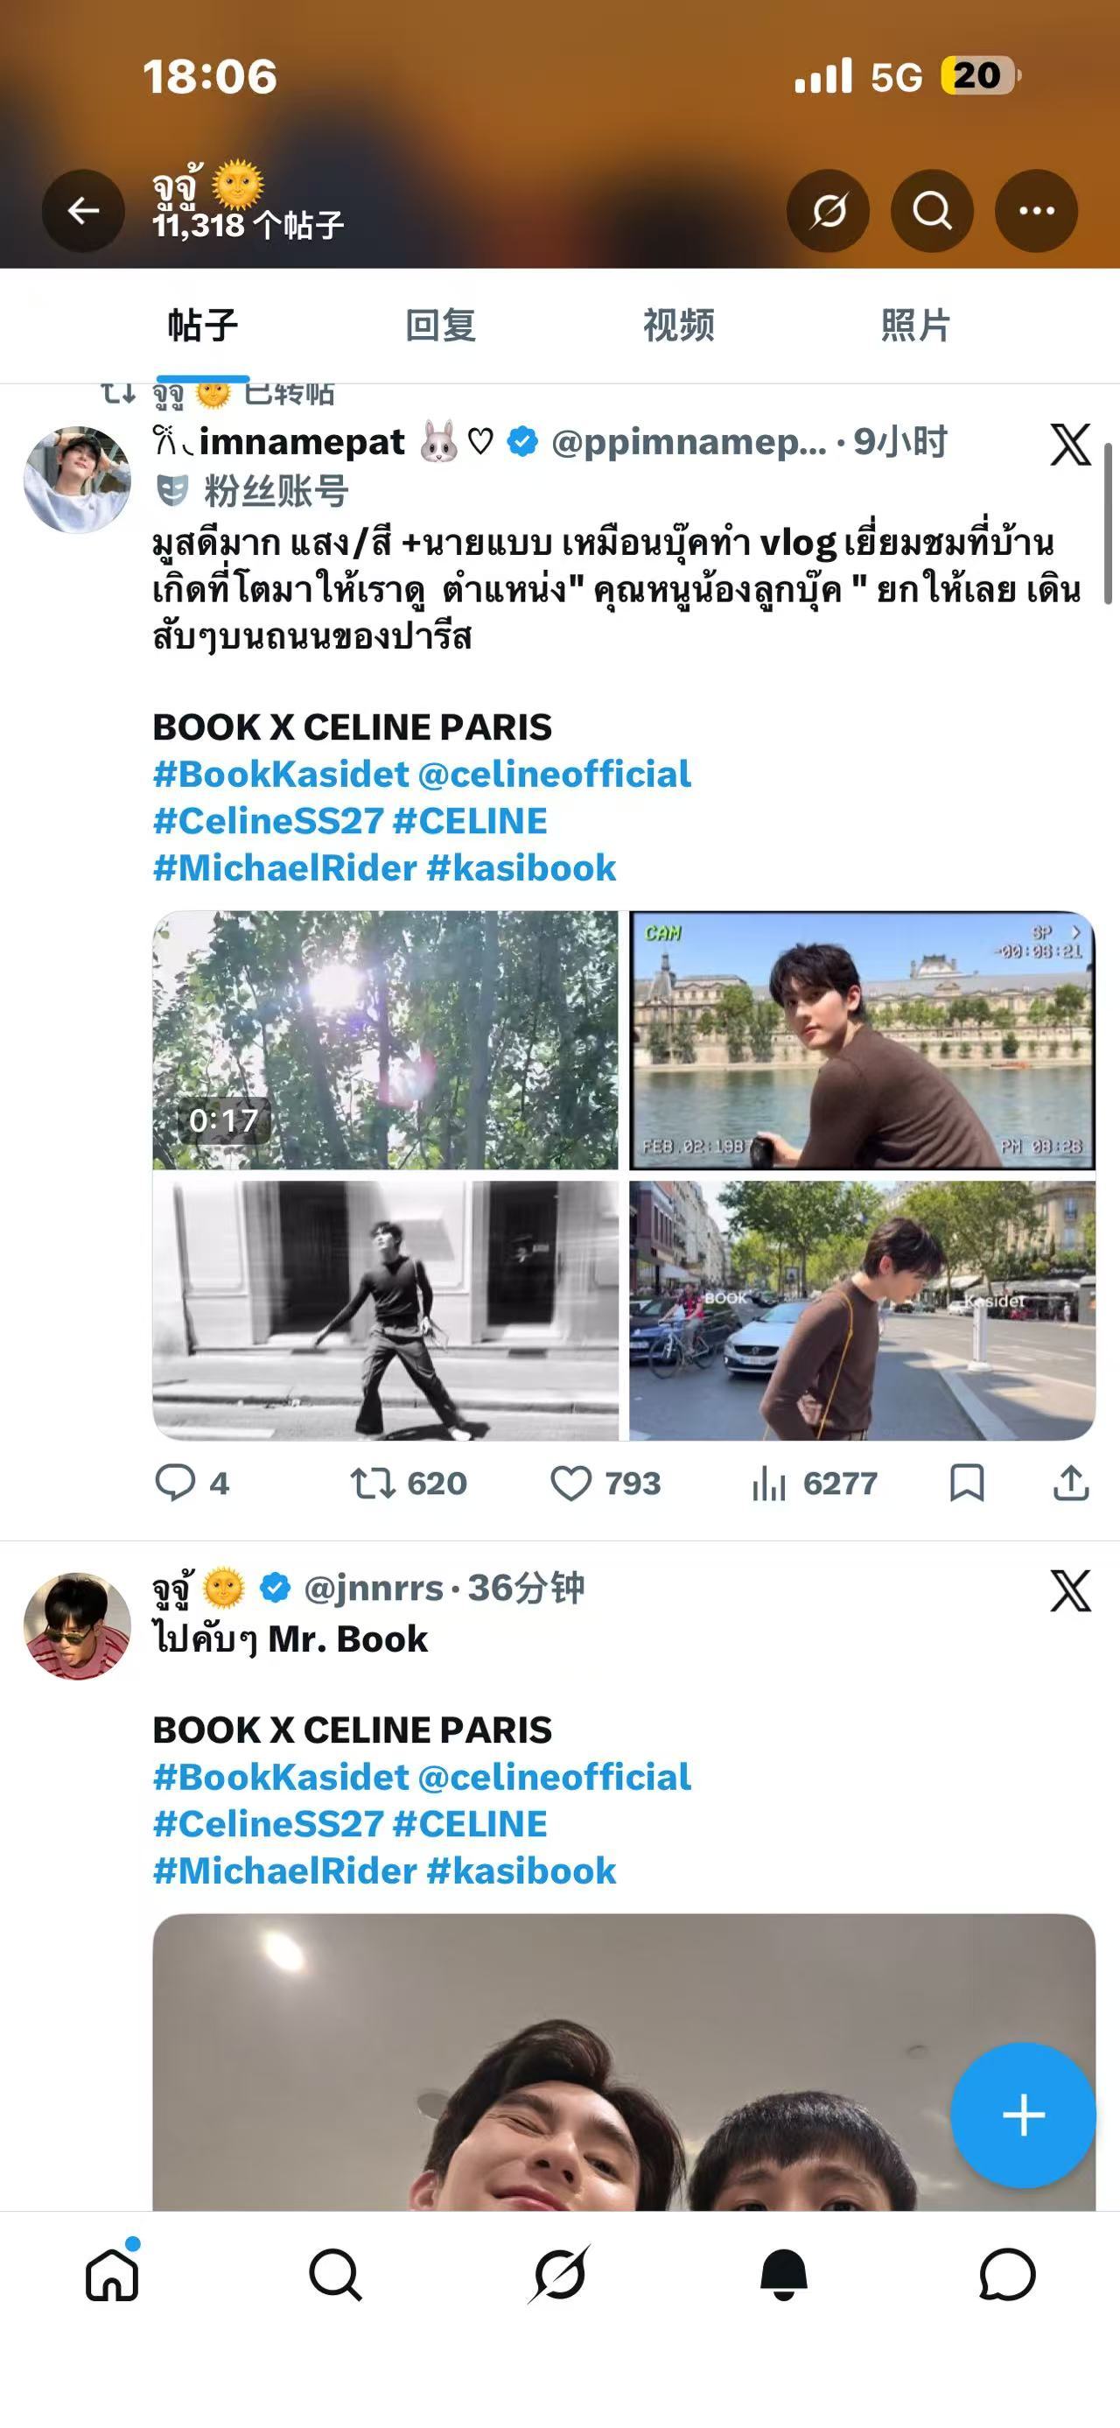Viewport: 1120px width, 2428px height.
Task: Switch to the 回复 tab
Action: 441,326
